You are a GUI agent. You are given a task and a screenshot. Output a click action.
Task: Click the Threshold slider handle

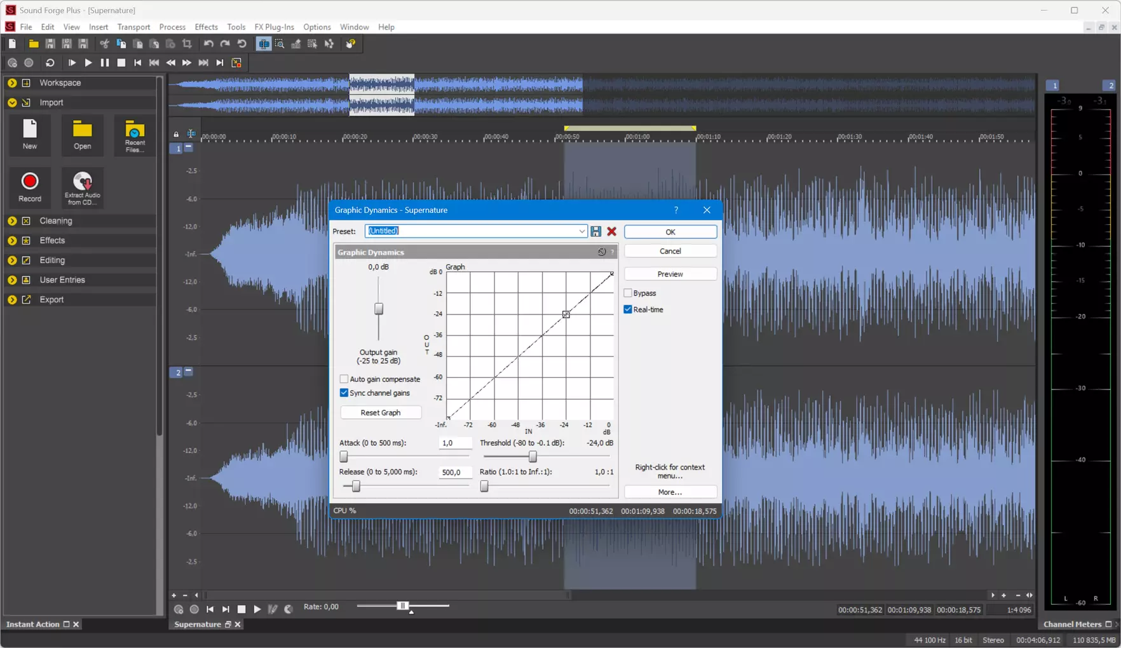click(x=533, y=456)
